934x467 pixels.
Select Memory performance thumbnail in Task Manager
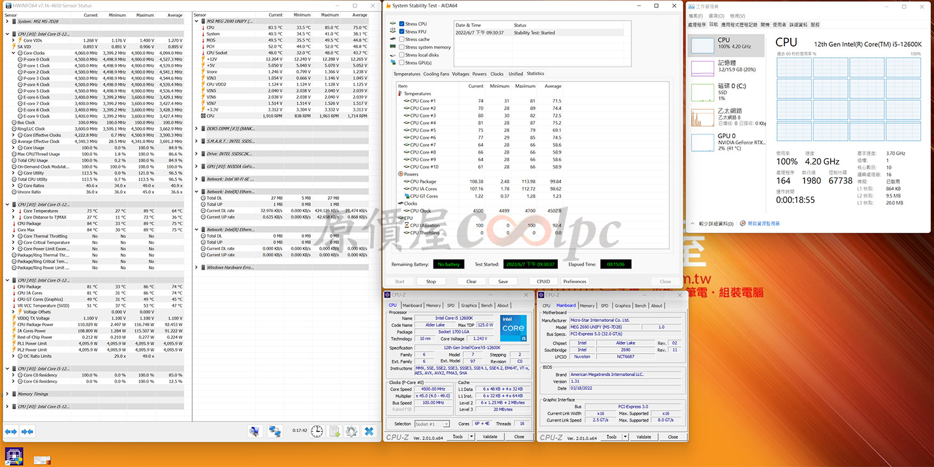pyautogui.click(x=727, y=66)
